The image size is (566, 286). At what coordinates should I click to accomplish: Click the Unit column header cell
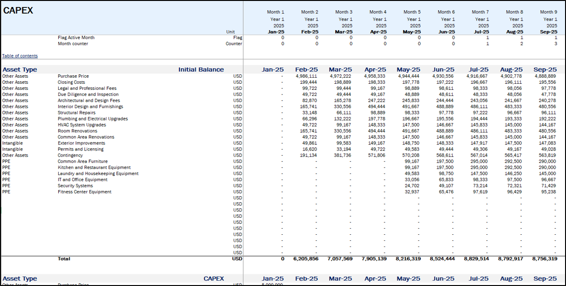(x=230, y=32)
